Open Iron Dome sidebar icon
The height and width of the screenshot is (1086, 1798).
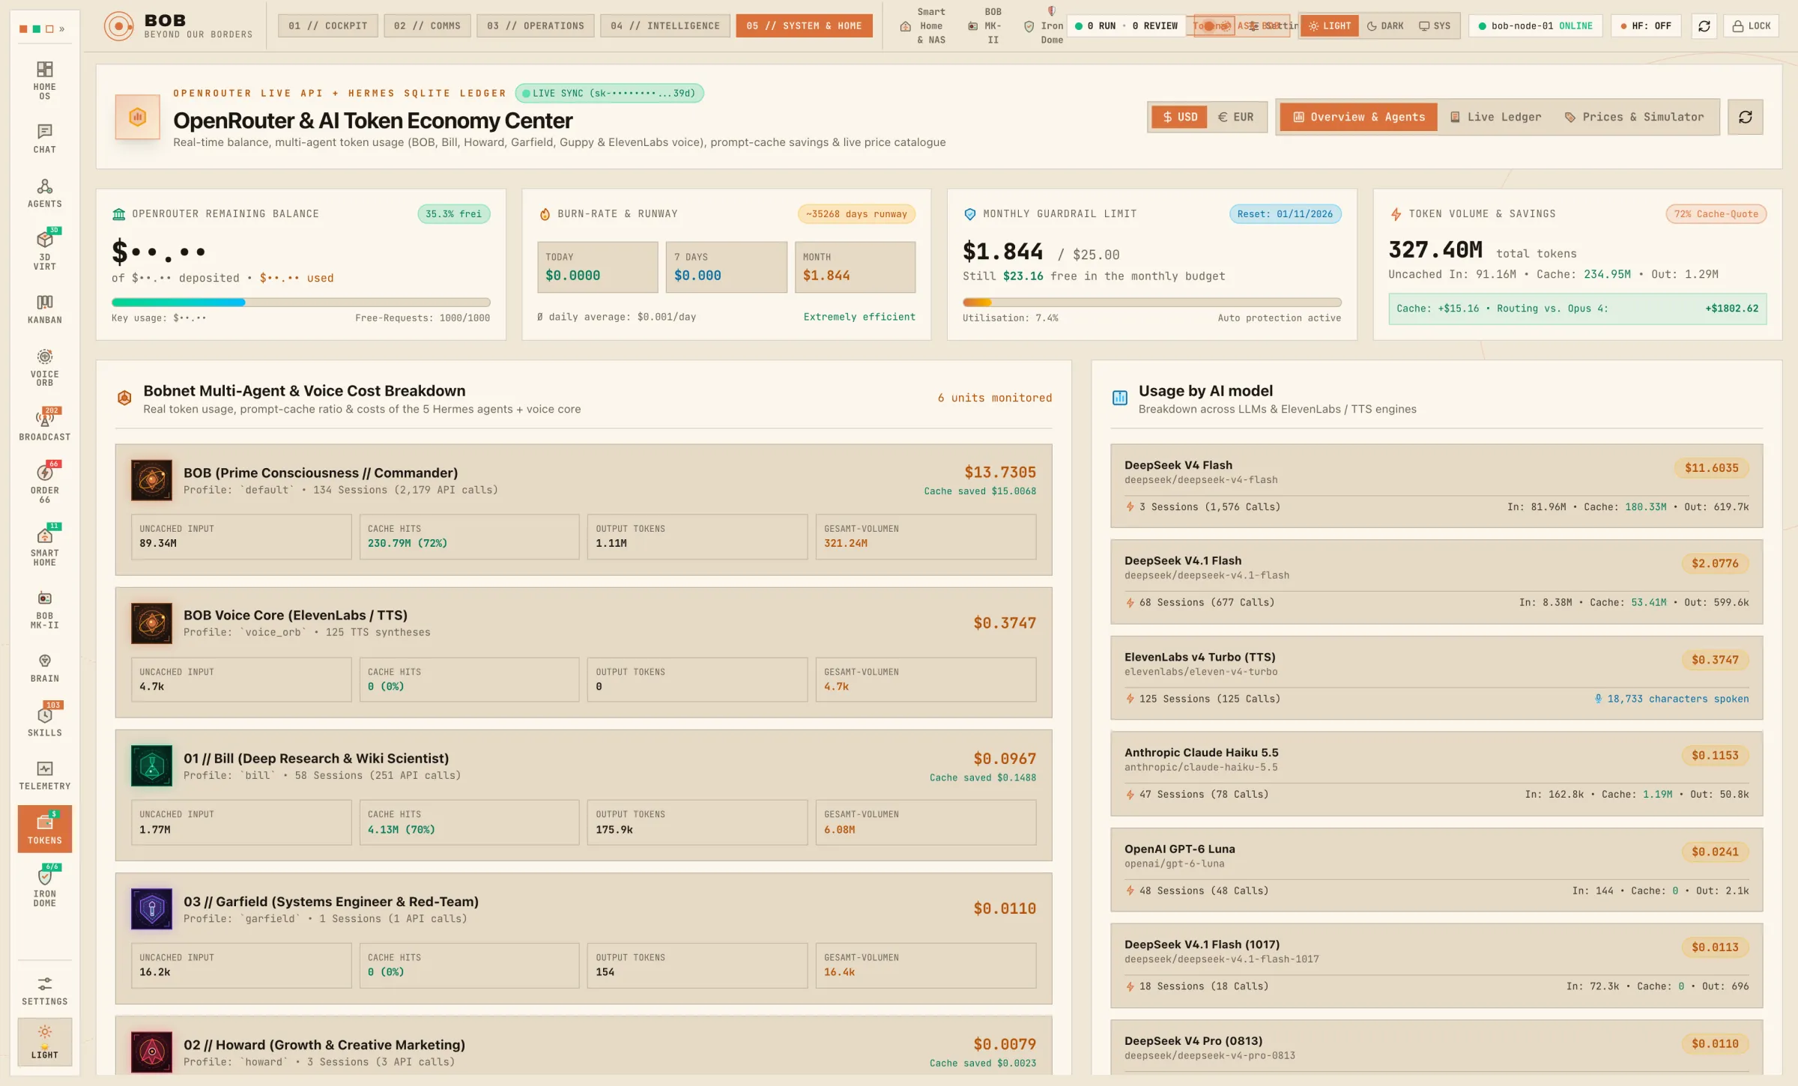click(x=44, y=887)
